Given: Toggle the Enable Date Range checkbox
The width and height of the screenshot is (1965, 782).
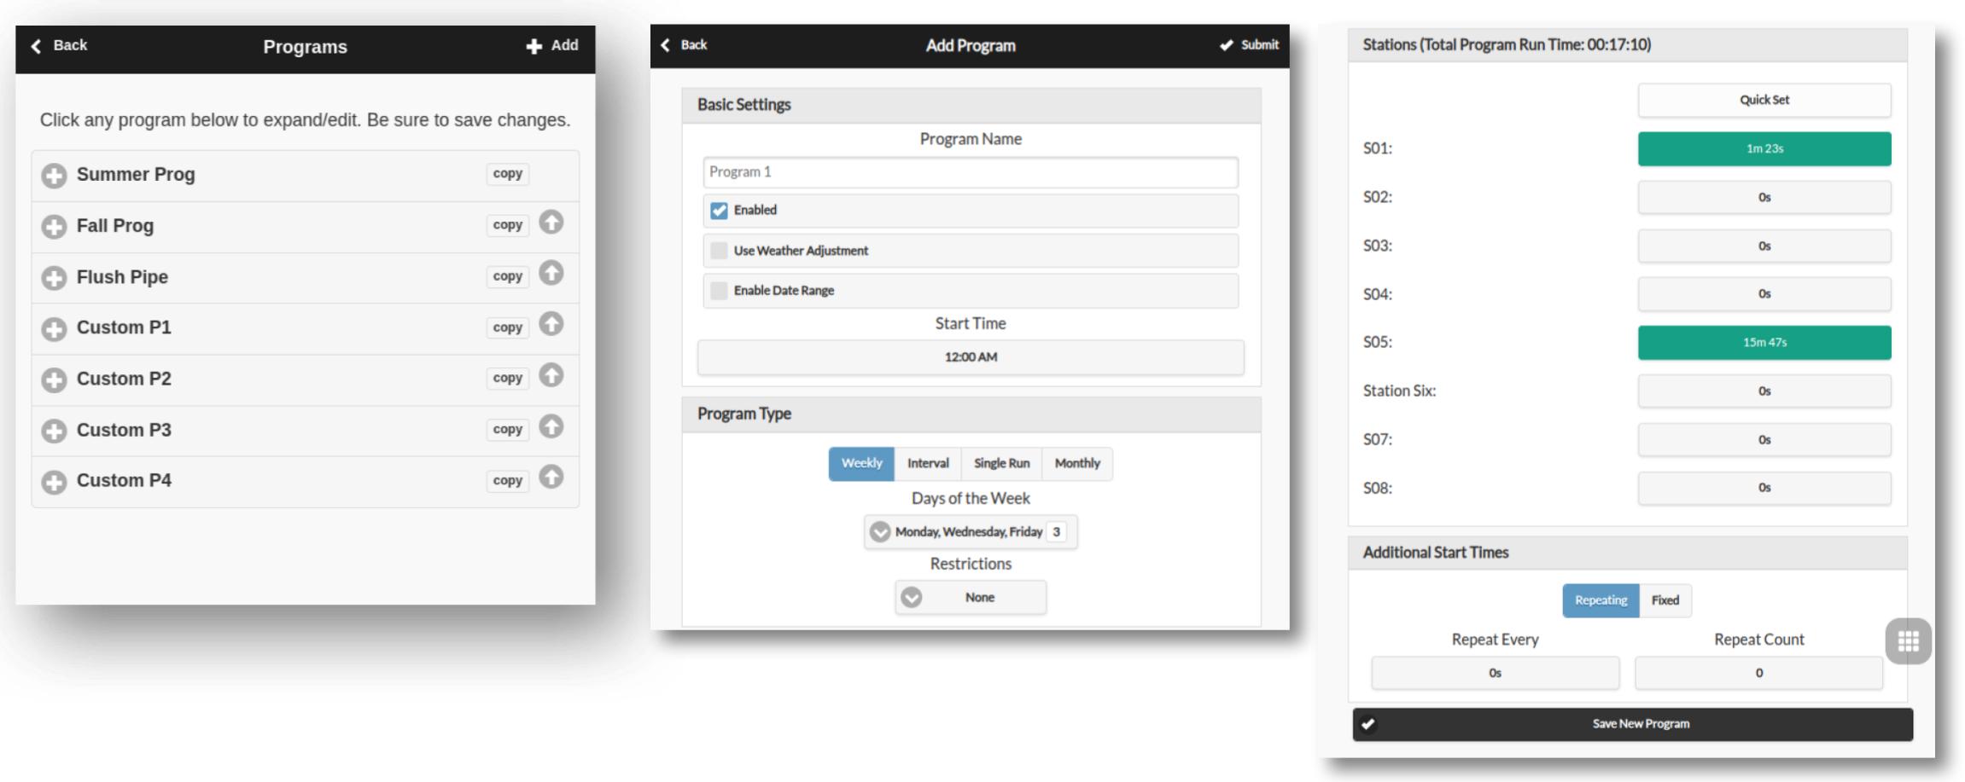Looking at the screenshot, I should [720, 291].
